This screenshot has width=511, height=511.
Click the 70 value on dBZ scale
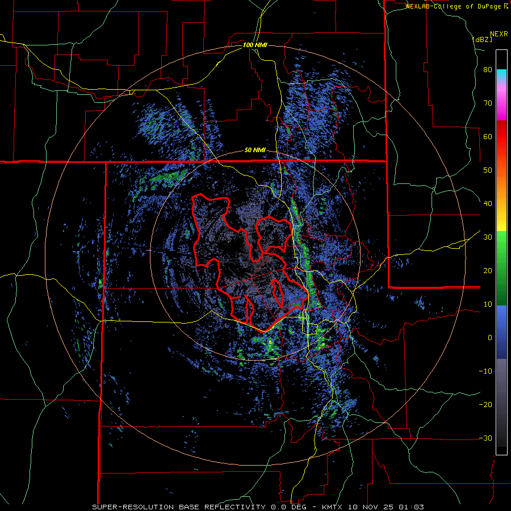pos(488,103)
